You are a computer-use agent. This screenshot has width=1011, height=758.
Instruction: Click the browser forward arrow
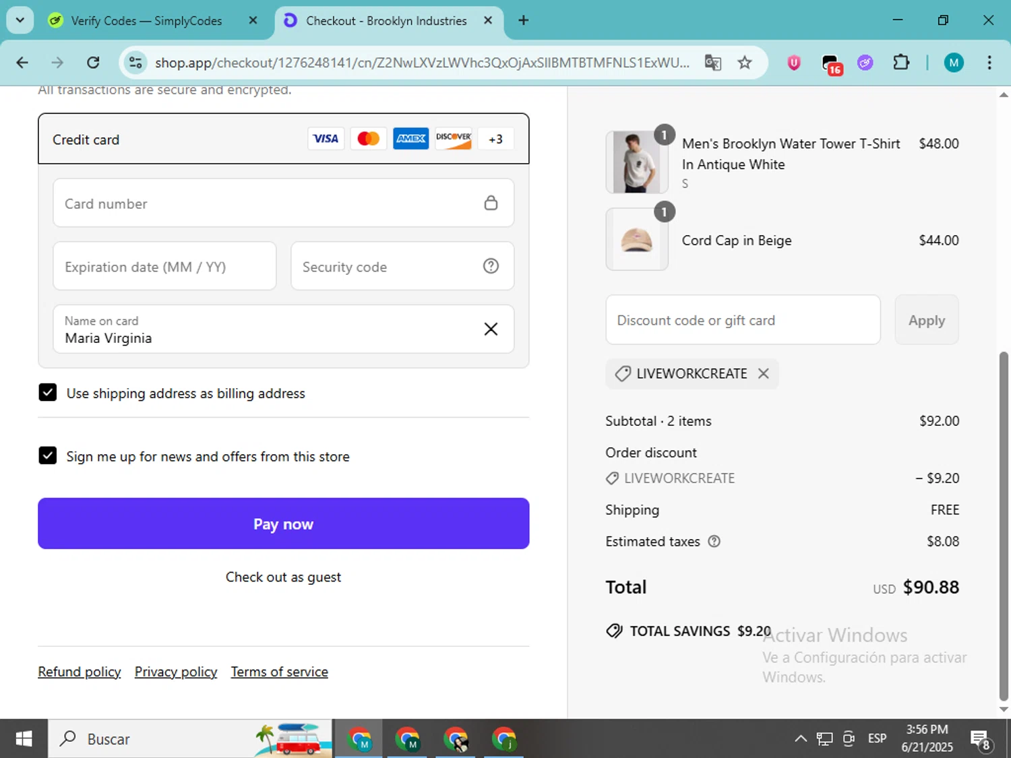click(57, 63)
